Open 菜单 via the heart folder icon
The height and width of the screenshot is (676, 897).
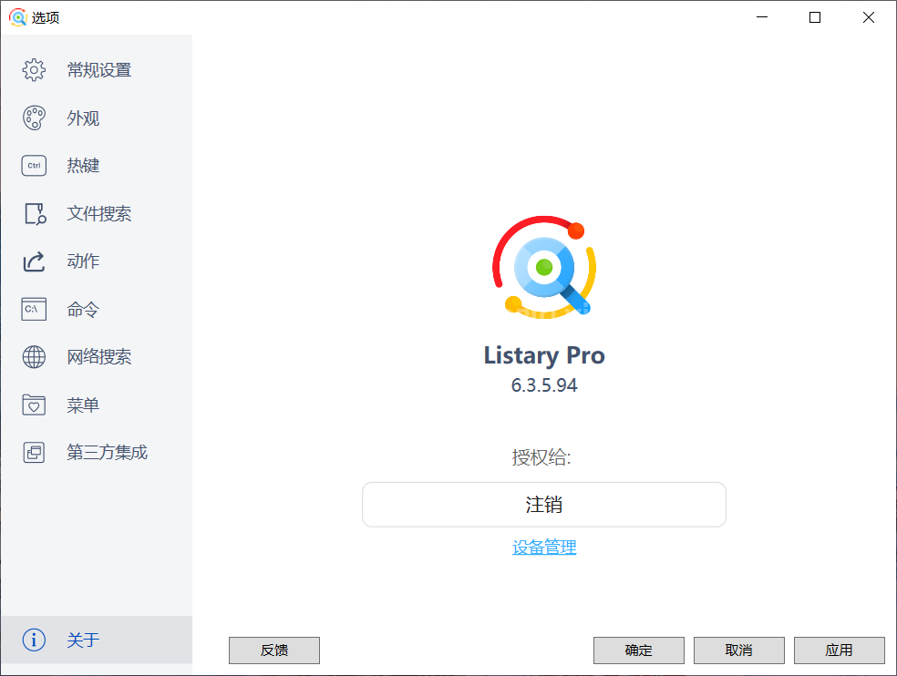coord(34,405)
